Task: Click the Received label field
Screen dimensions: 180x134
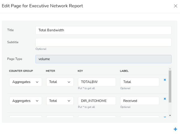Action: [139, 101]
